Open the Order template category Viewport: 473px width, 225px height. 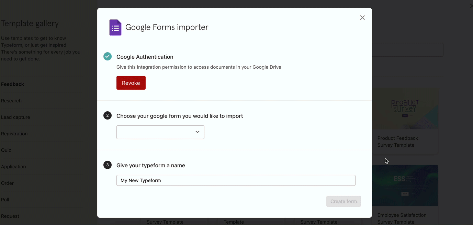(x=8, y=183)
